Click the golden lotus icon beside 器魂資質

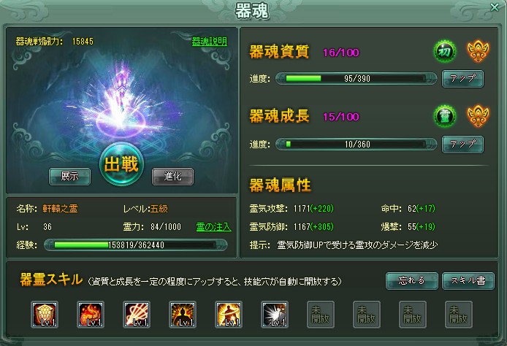[479, 51]
